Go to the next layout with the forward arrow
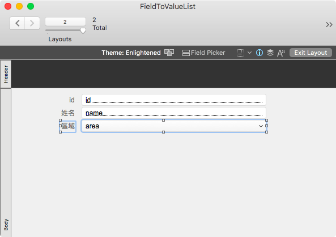The width and height of the screenshot is (336, 237). tap(32, 23)
